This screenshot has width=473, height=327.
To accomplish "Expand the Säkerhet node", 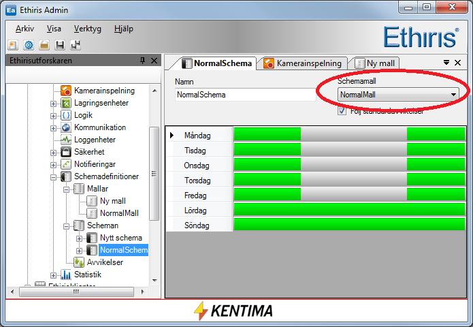I will point(53,153).
